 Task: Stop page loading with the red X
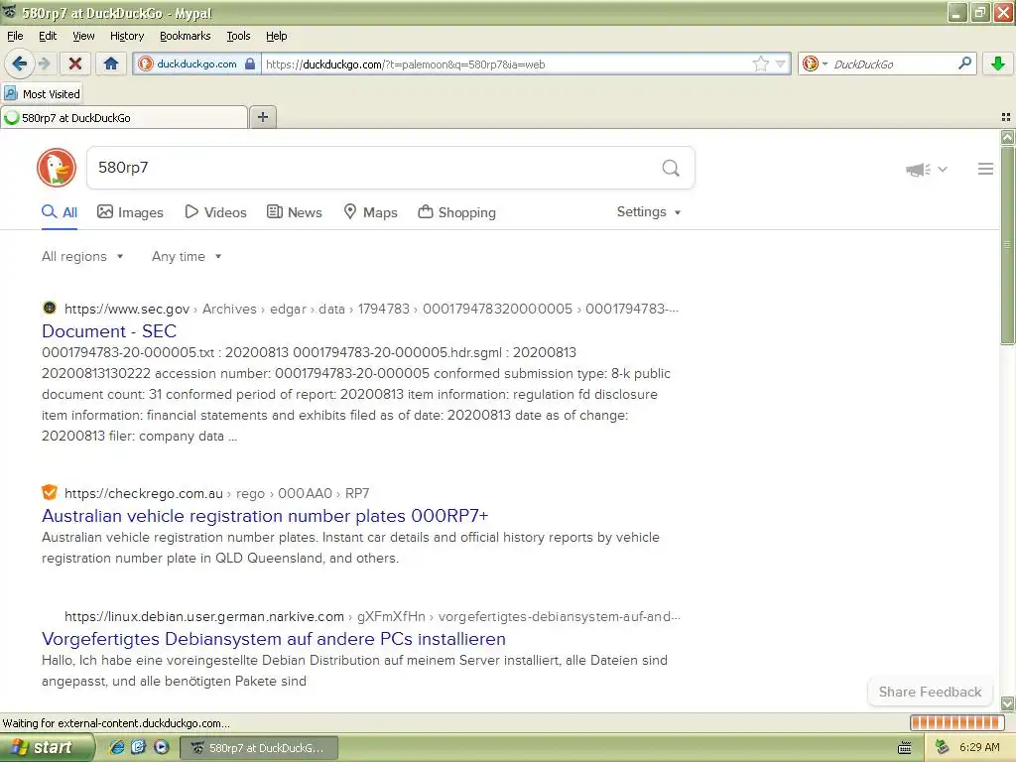click(x=75, y=63)
